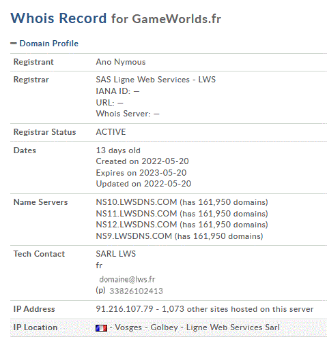The height and width of the screenshot is (337, 327).
Task: Click the 'IP Location' row label
Action: coord(35,327)
